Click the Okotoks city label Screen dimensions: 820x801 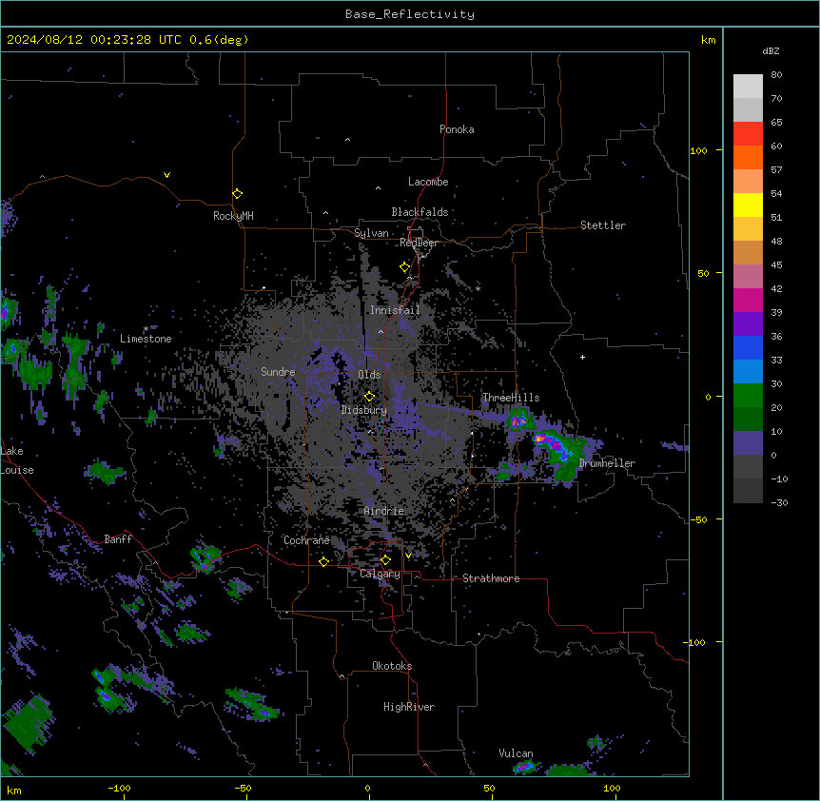point(392,666)
